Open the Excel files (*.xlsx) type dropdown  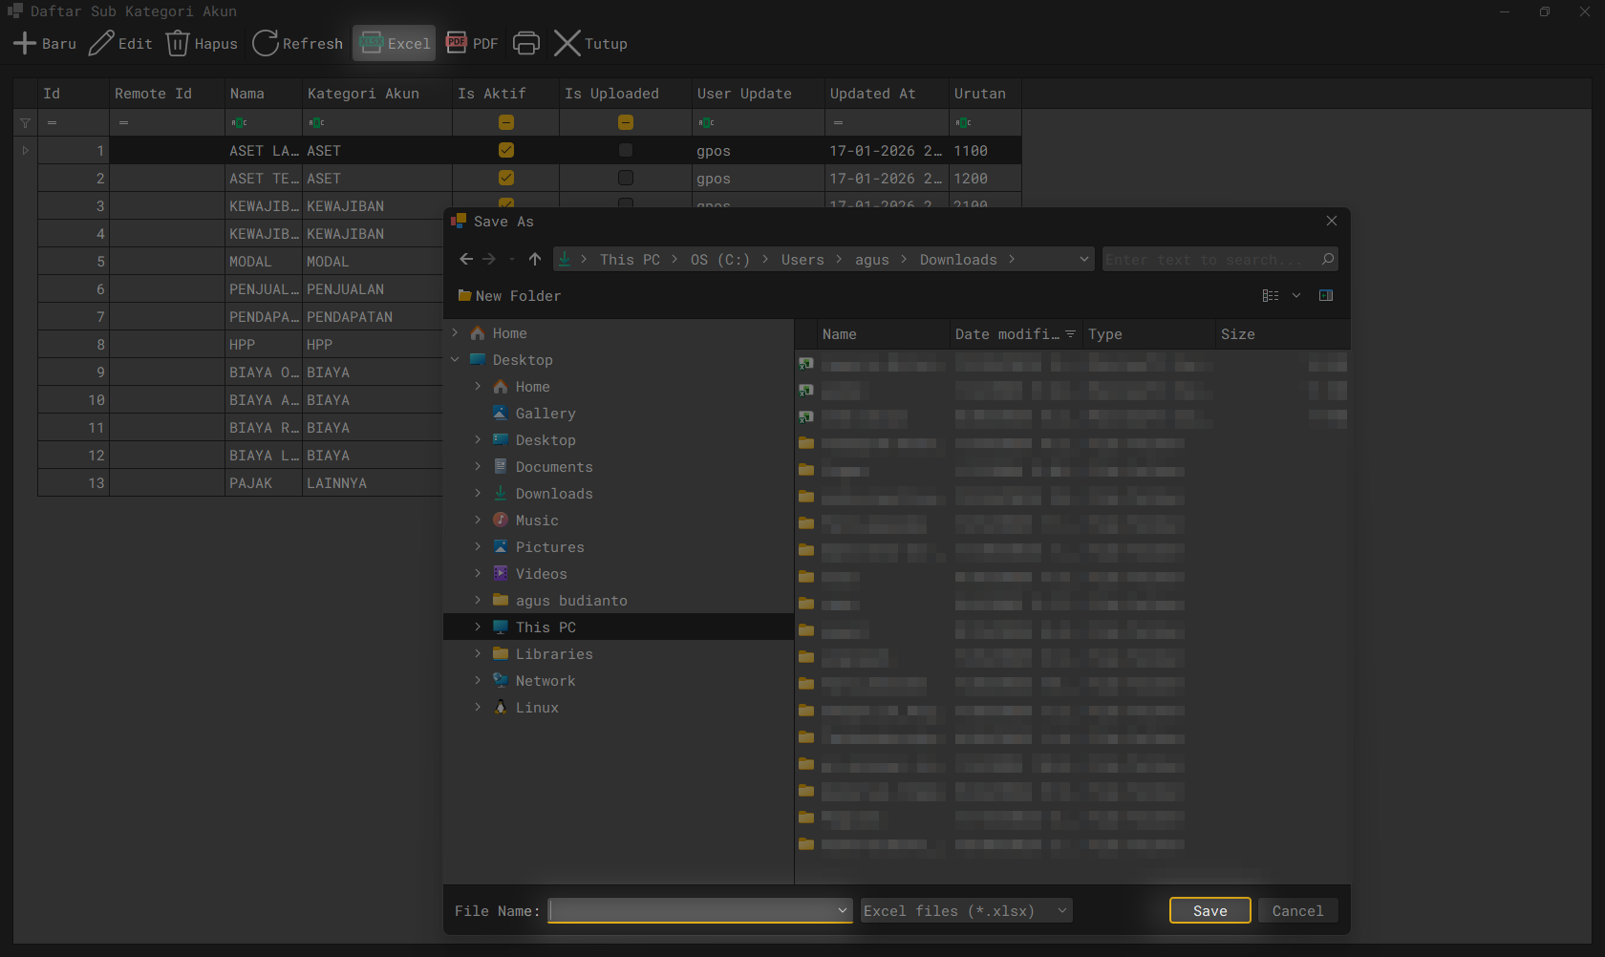[965, 910]
